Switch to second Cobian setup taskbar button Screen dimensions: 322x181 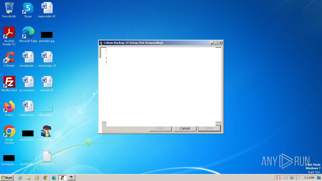coord(71,178)
